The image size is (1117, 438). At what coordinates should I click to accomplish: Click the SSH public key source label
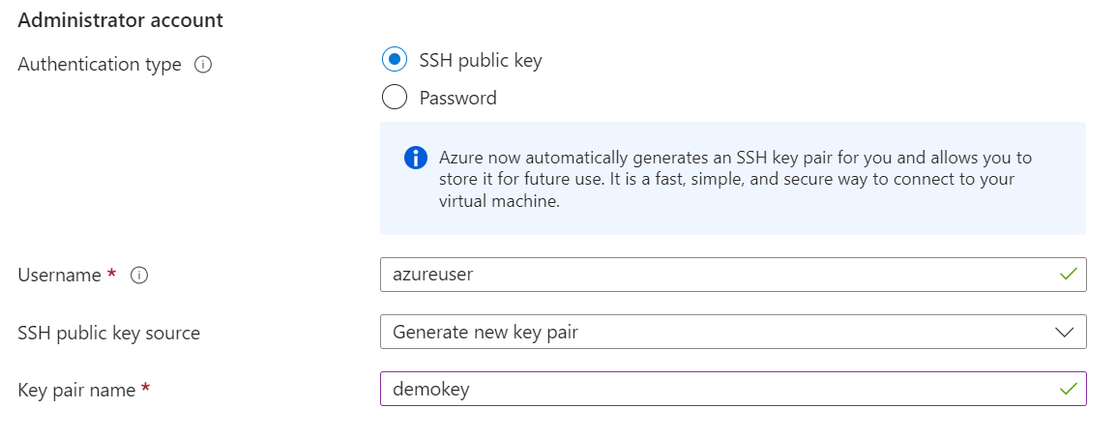coord(109,333)
